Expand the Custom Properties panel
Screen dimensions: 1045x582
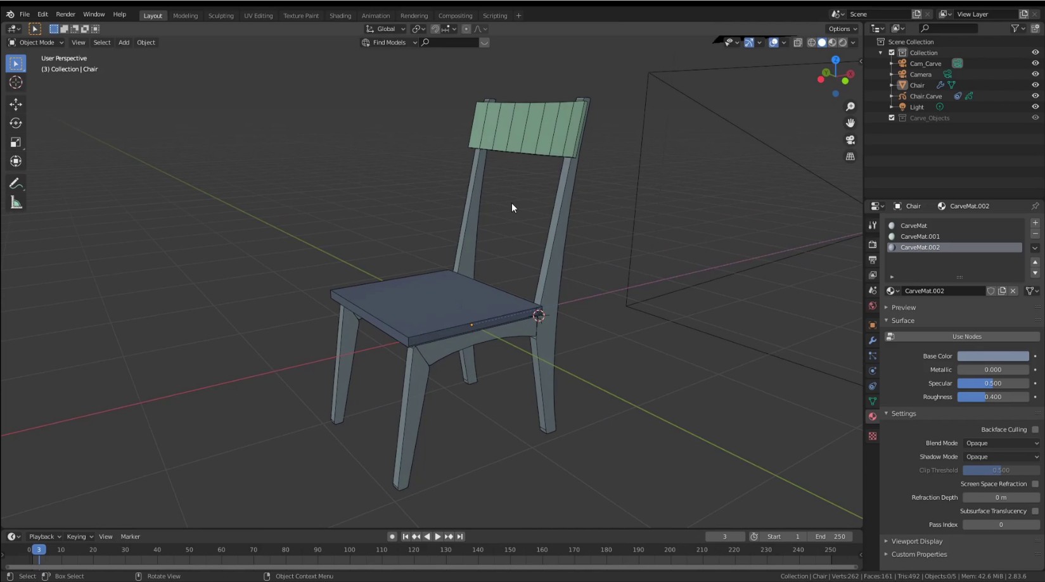pyautogui.click(x=919, y=554)
